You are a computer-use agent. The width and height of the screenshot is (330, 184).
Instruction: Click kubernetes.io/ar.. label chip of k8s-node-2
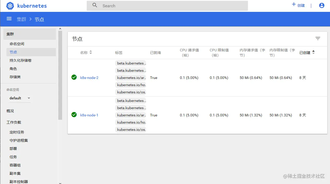[x=131, y=78]
